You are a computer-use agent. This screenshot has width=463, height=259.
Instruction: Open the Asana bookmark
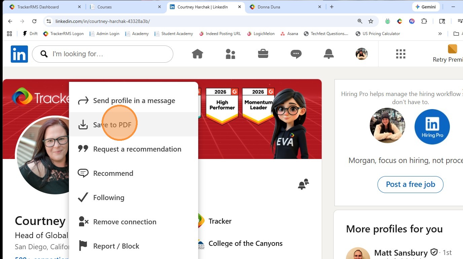[x=289, y=34]
